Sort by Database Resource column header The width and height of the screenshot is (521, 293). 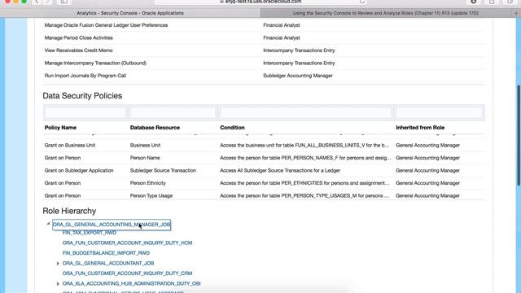coord(155,128)
